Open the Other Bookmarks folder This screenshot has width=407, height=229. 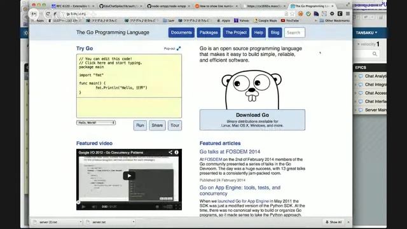click(335, 20)
